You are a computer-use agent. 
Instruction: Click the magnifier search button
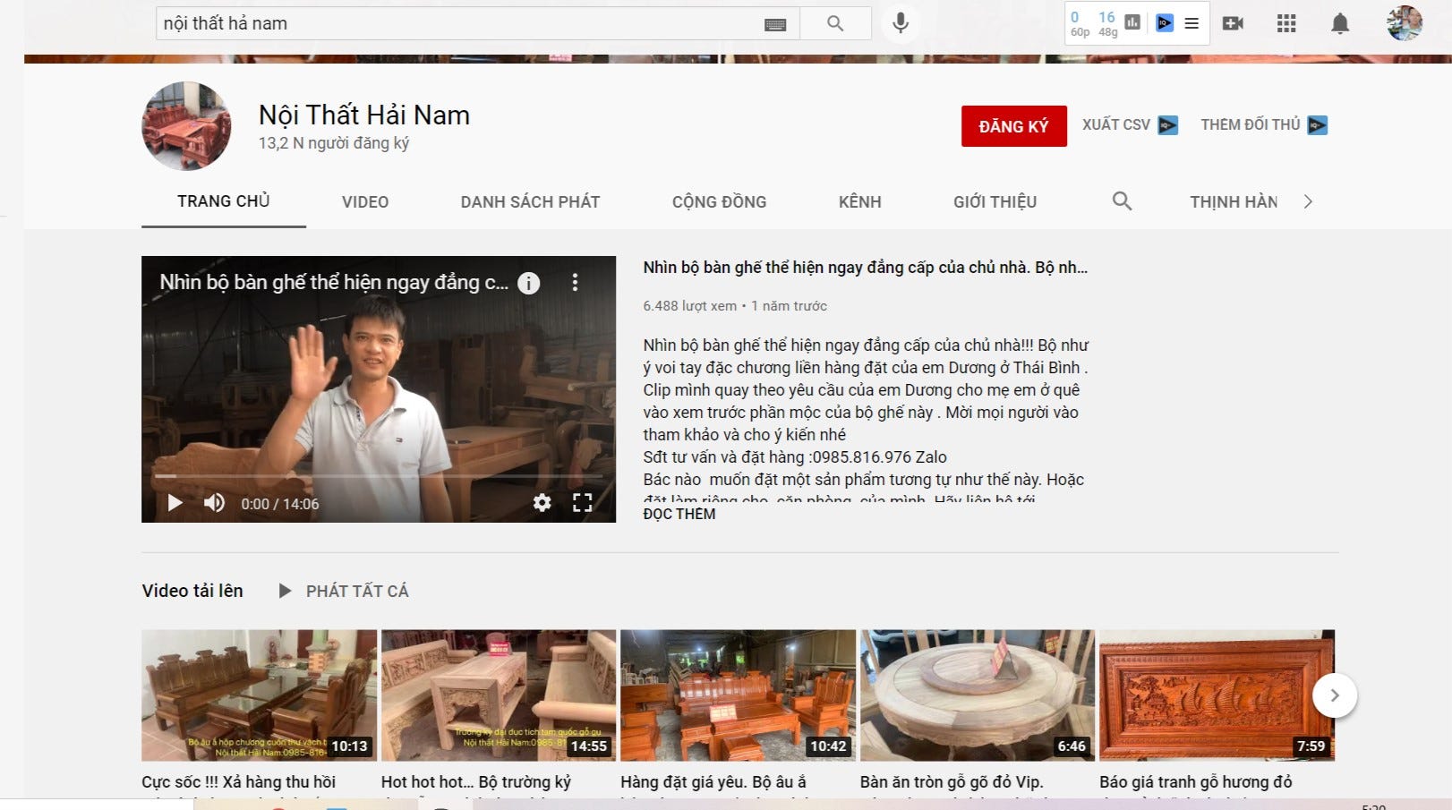coord(835,23)
